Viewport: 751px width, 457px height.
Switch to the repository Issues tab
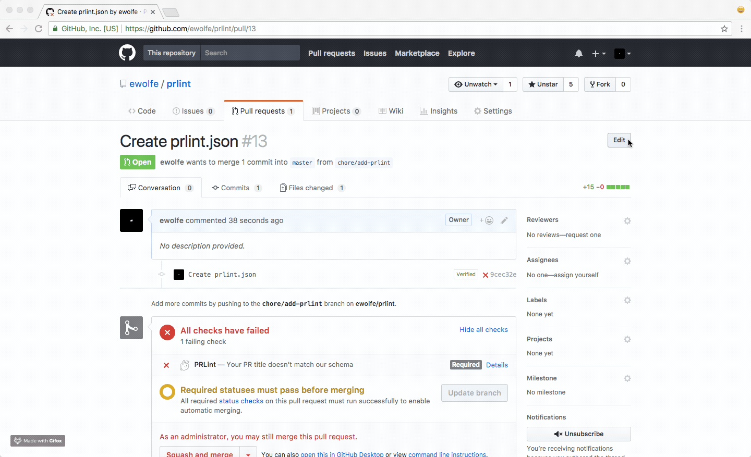click(x=193, y=111)
